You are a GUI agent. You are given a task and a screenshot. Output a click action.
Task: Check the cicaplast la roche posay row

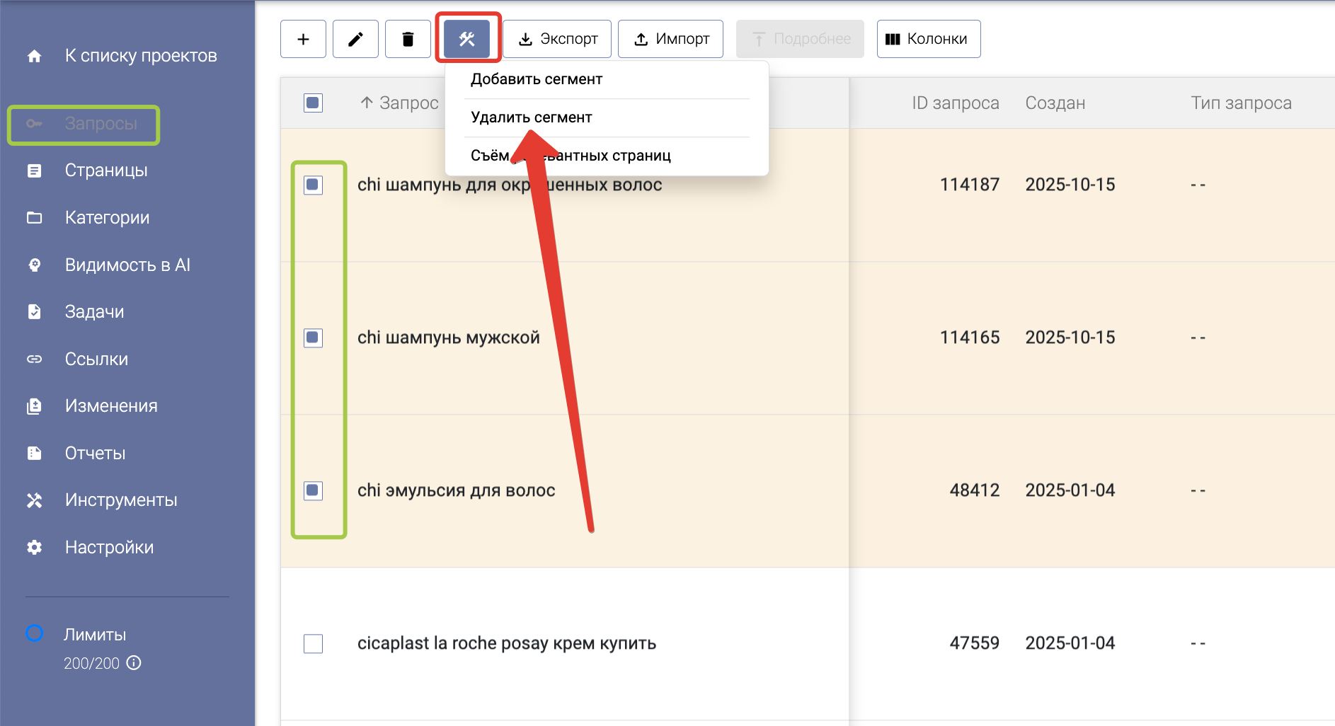(313, 643)
